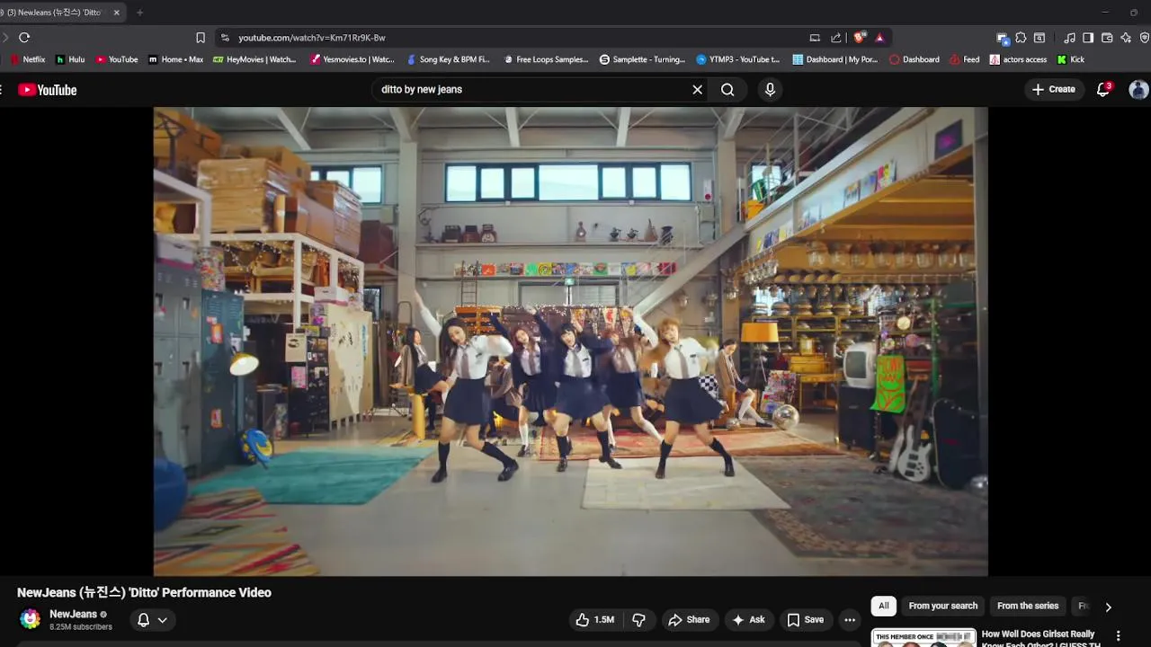1151x647 pixels.
Task: Open the YTMP3 bookmark
Action: pyautogui.click(x=738, y=59)
